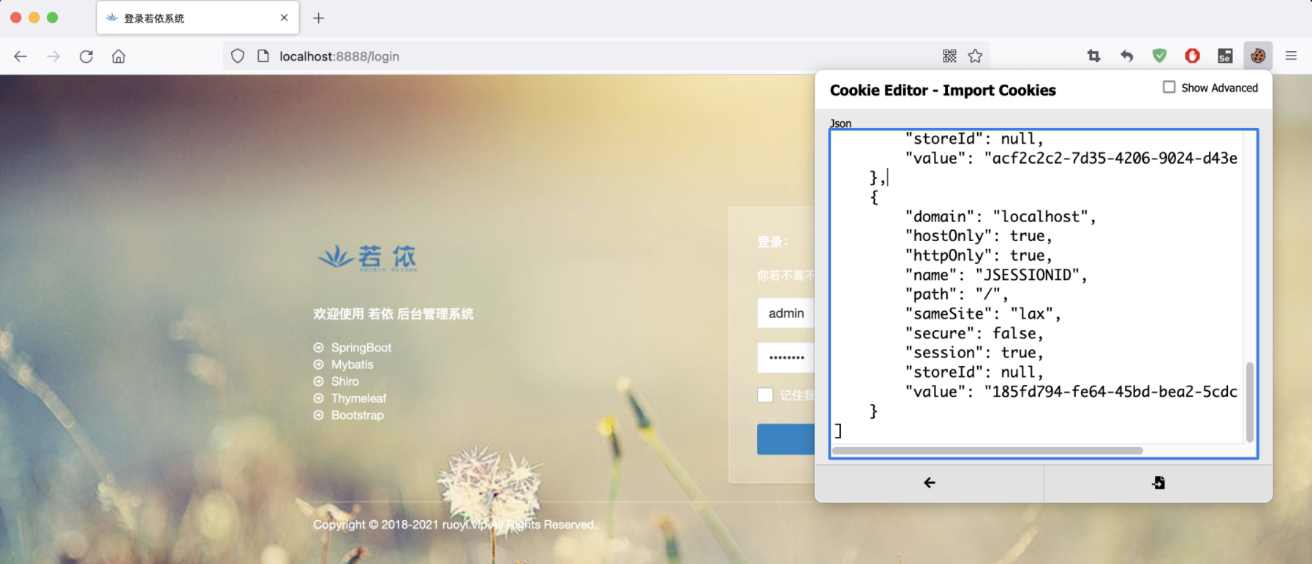Click the "hostOnly": true line
The image size is (1315, 564).
pyautogui.click(x=979, y=235)
